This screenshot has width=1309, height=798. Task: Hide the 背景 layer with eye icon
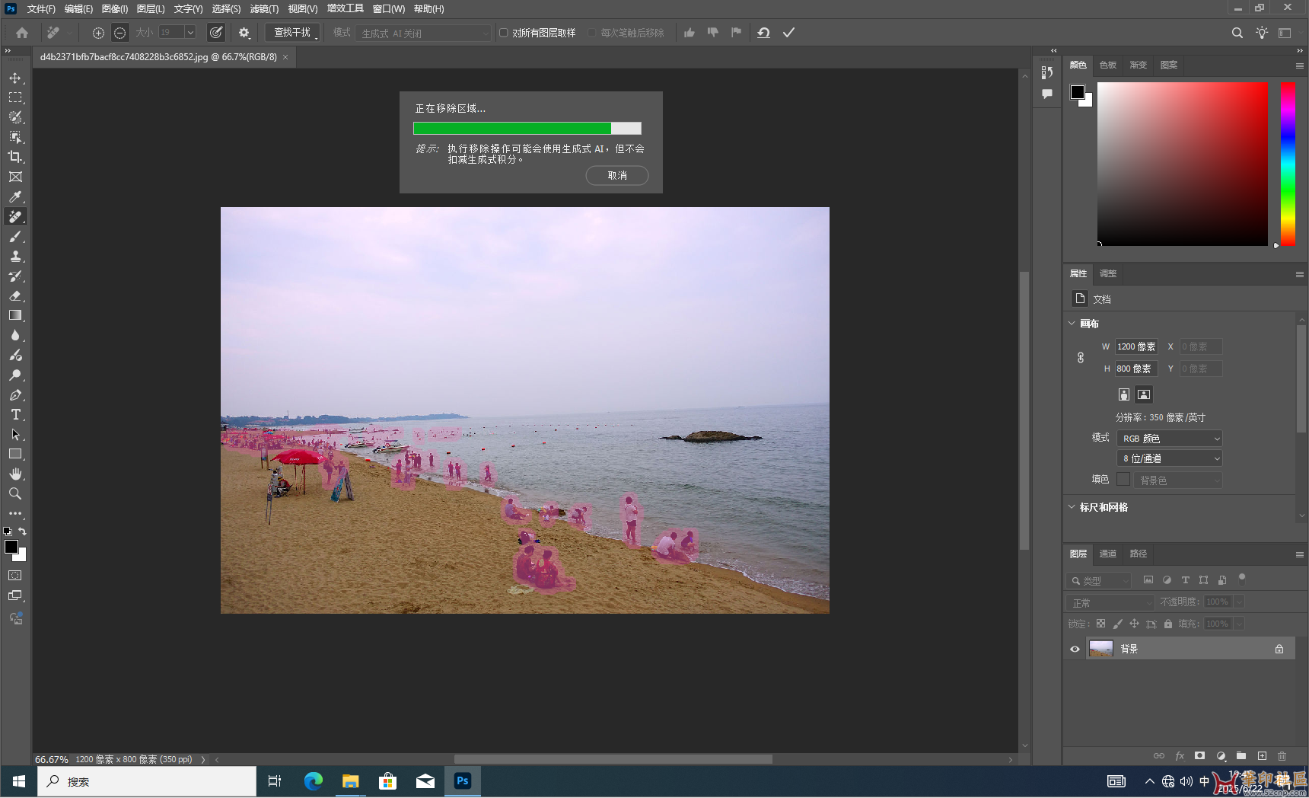point(1075,650)
